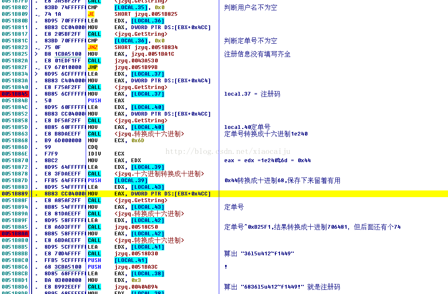The image size is (448, 294).
Task: Click [LOCAL.37] in the LEA EDX row
Action: coord(147,74)
